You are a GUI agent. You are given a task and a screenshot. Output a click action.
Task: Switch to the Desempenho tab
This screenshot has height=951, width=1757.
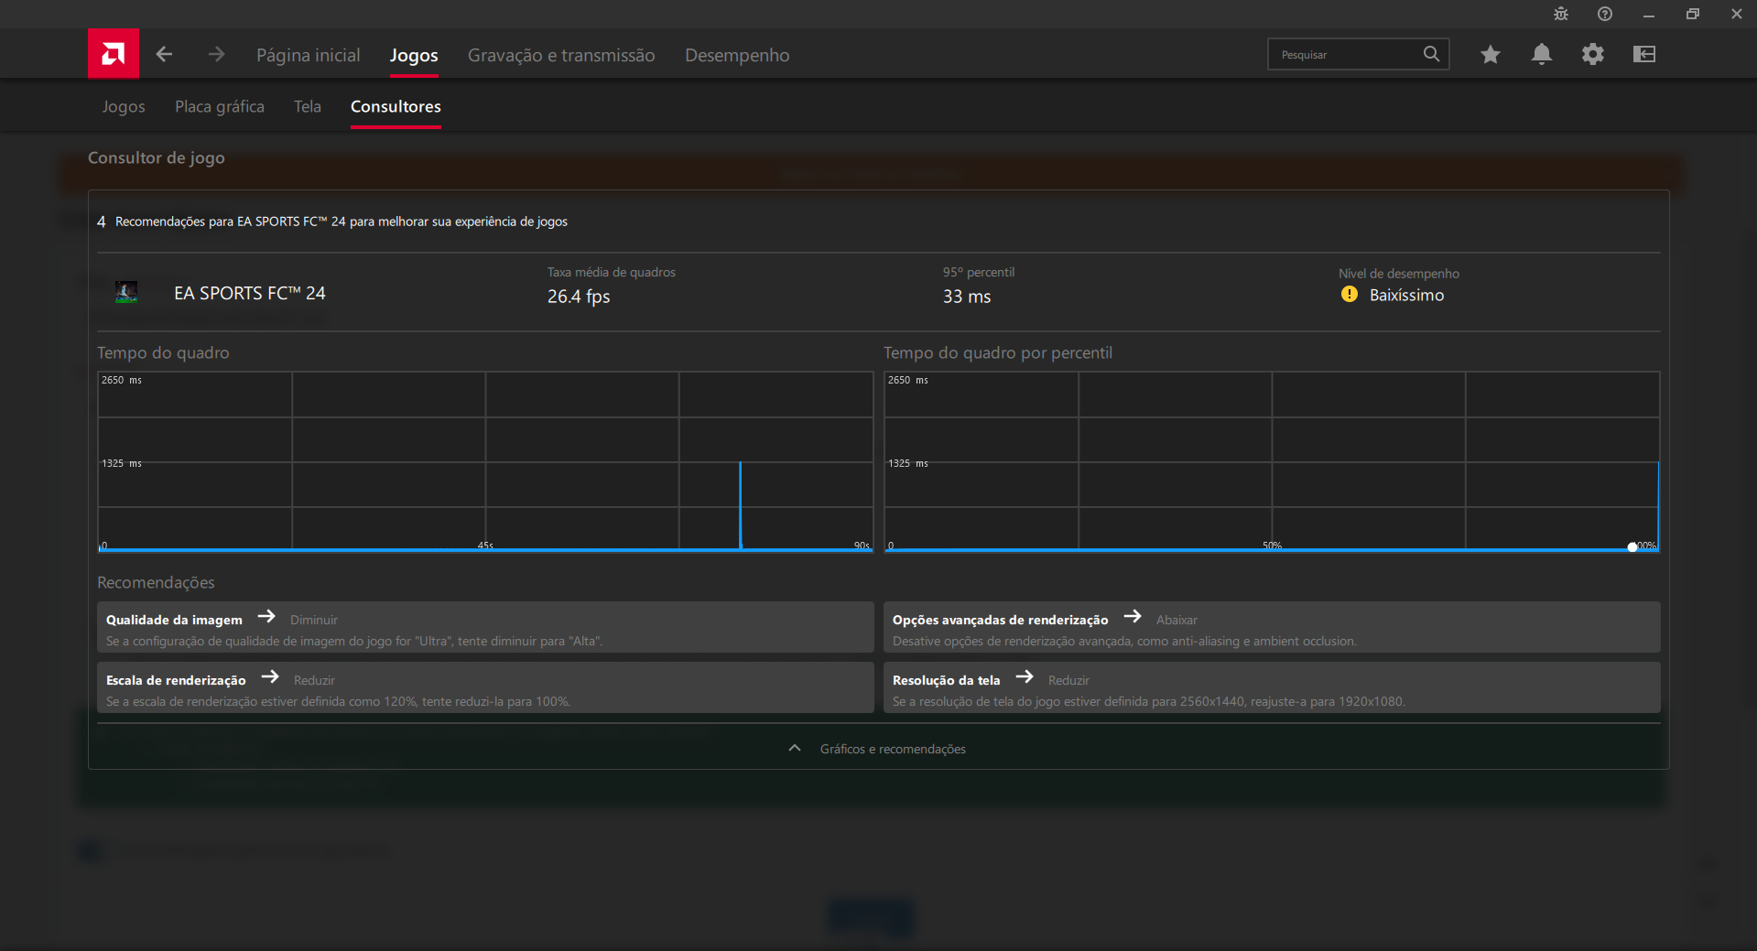pyautogui.click(x=737, y=55)
